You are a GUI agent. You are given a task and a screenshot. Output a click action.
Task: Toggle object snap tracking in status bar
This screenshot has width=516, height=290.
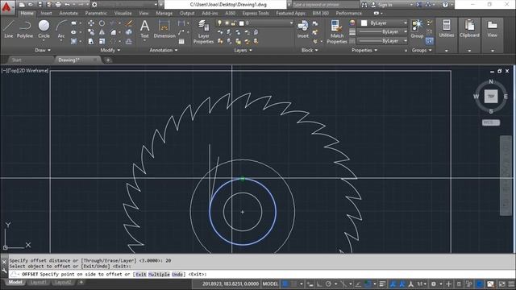coord(358,284)
